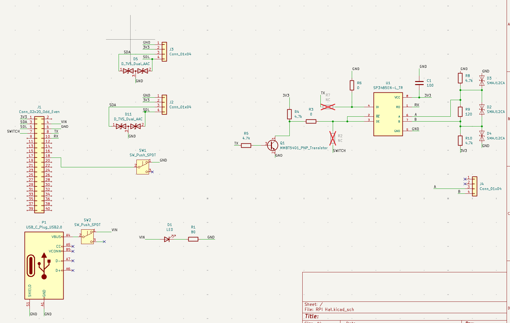Click the VIN label right of SW2

tap(115, 230)
